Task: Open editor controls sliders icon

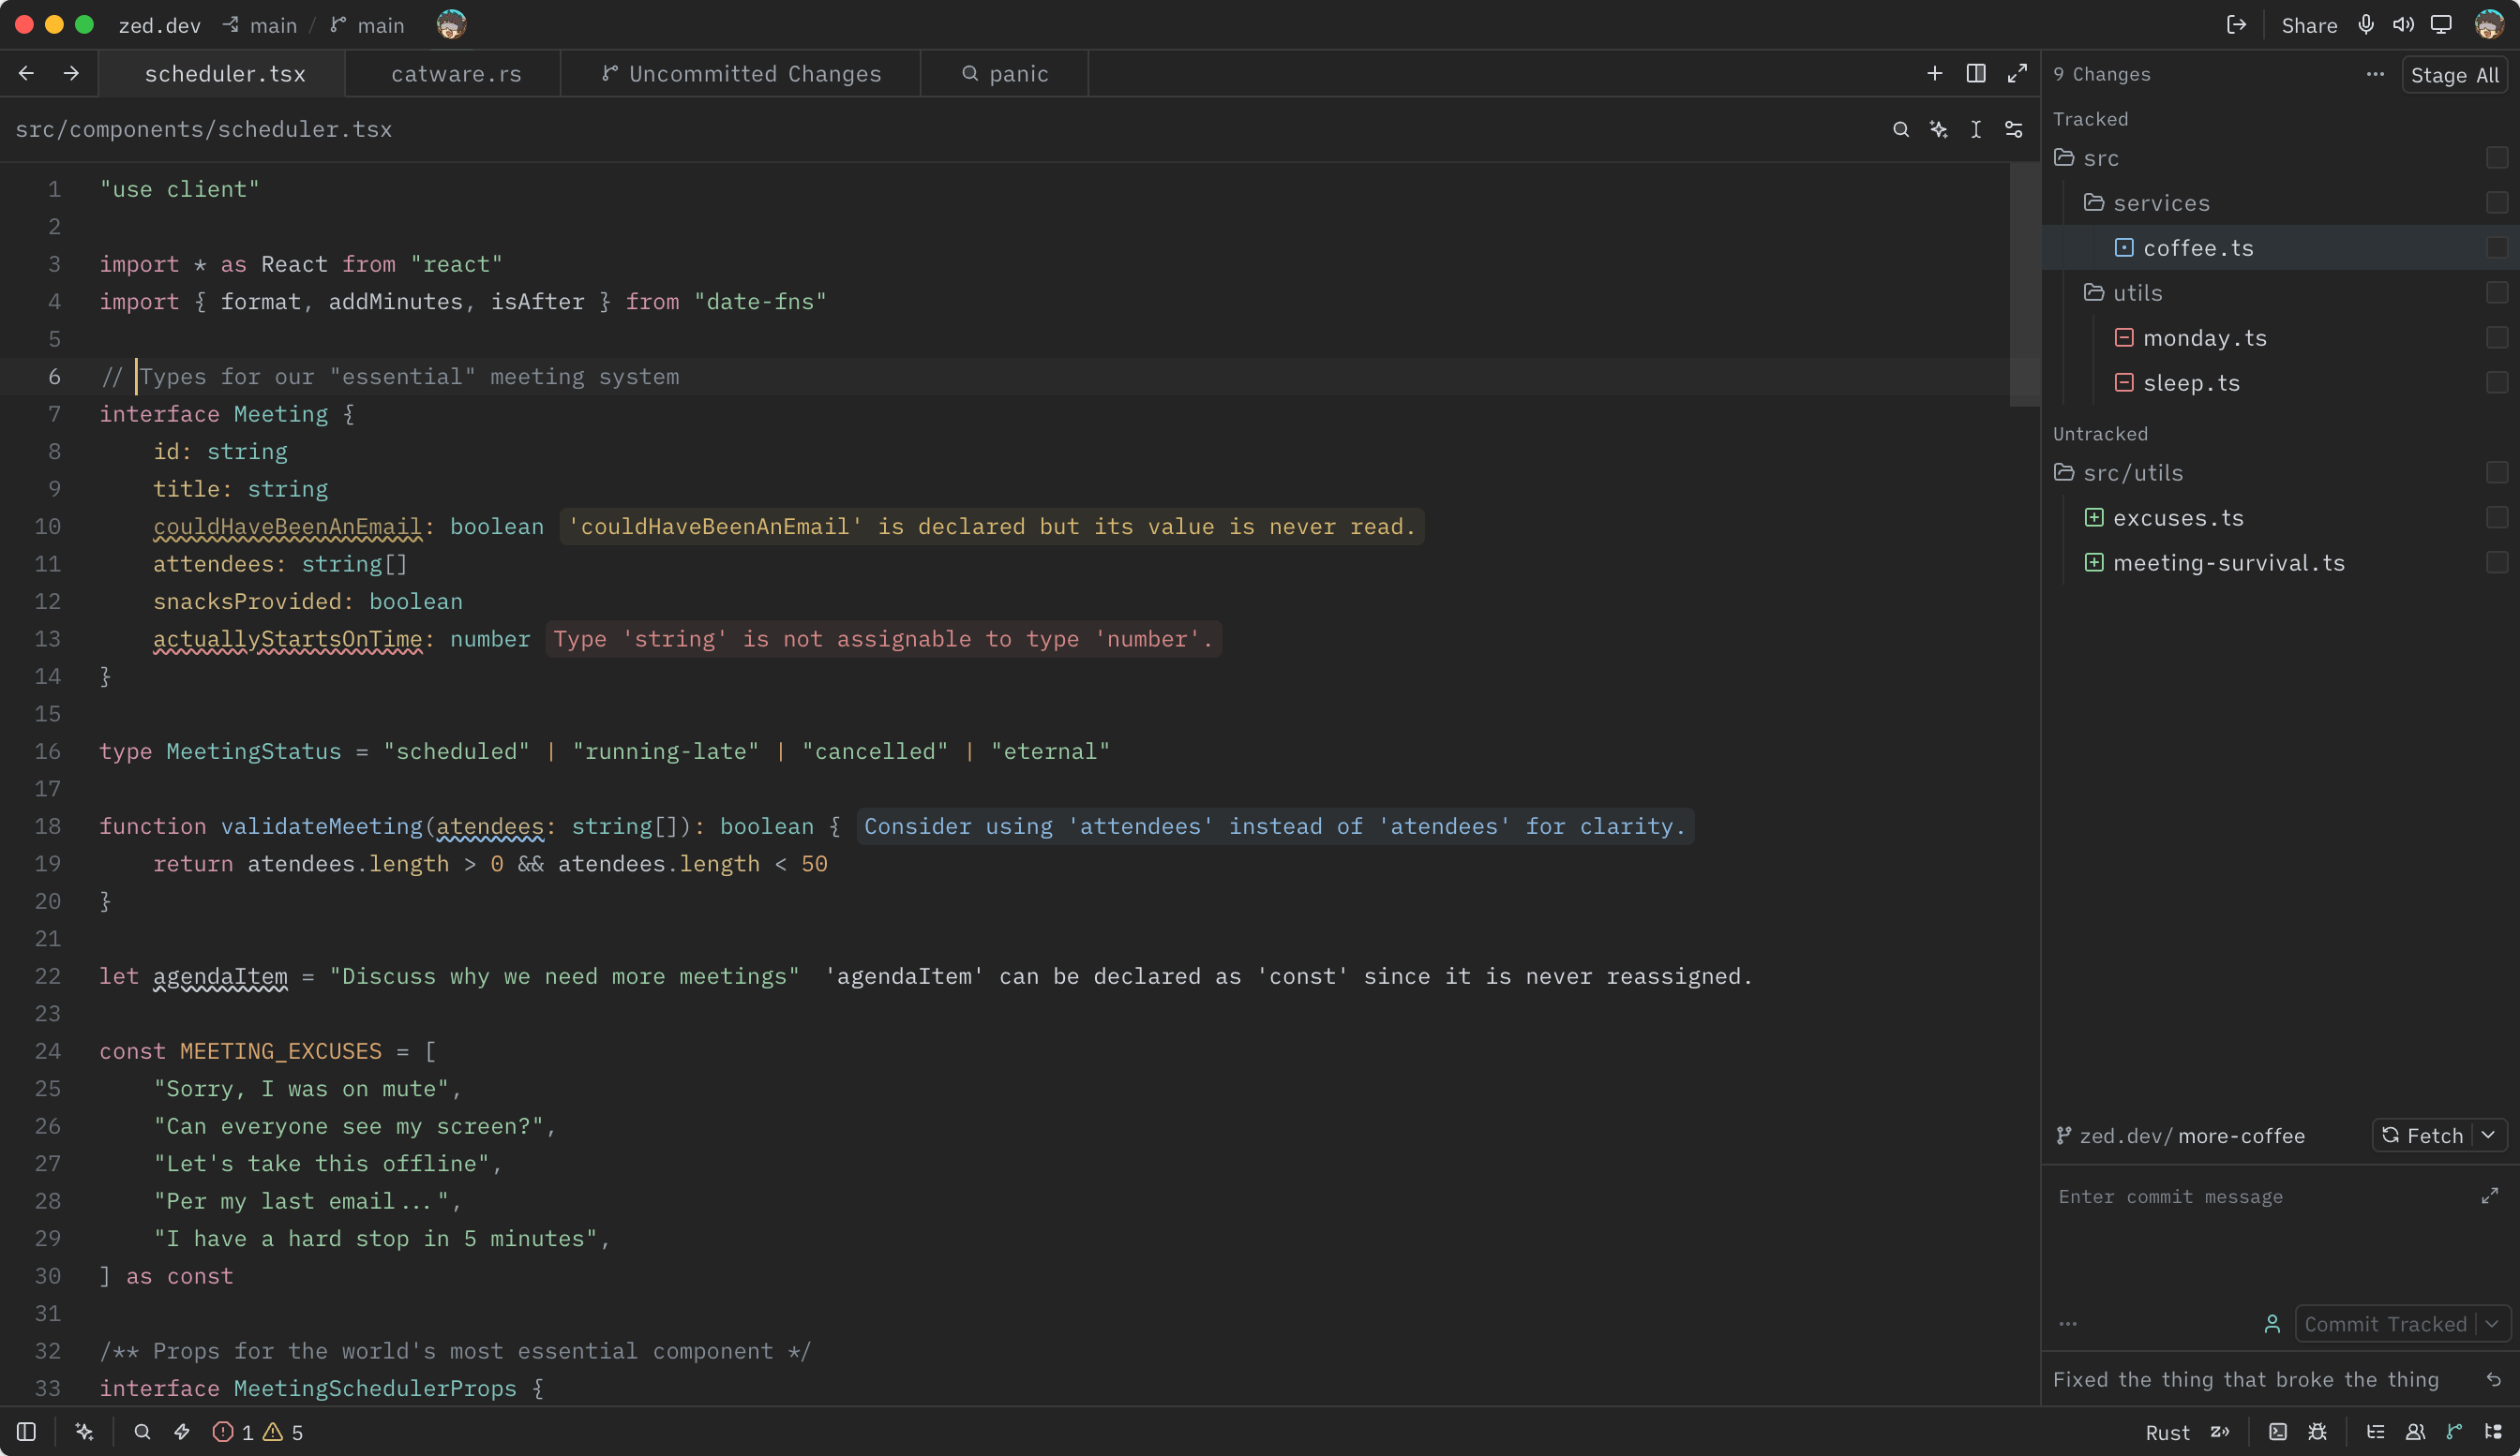Action: 2014,129
